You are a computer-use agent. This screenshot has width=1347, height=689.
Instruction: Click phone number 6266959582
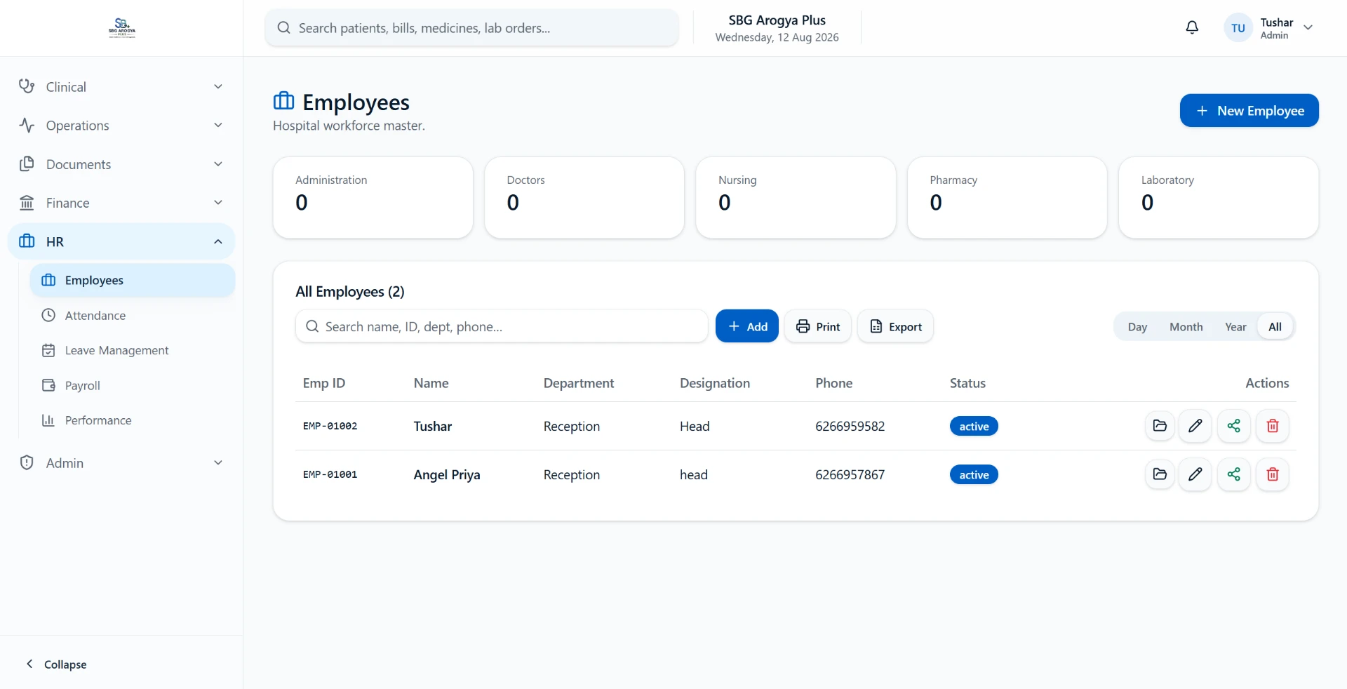(x=850, y=426)
